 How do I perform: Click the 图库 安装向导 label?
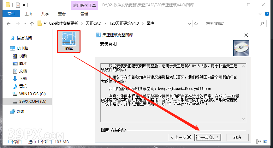tap(113, 130)
